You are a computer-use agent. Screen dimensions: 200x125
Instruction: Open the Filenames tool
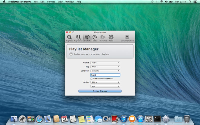click(x=103, y=38)
